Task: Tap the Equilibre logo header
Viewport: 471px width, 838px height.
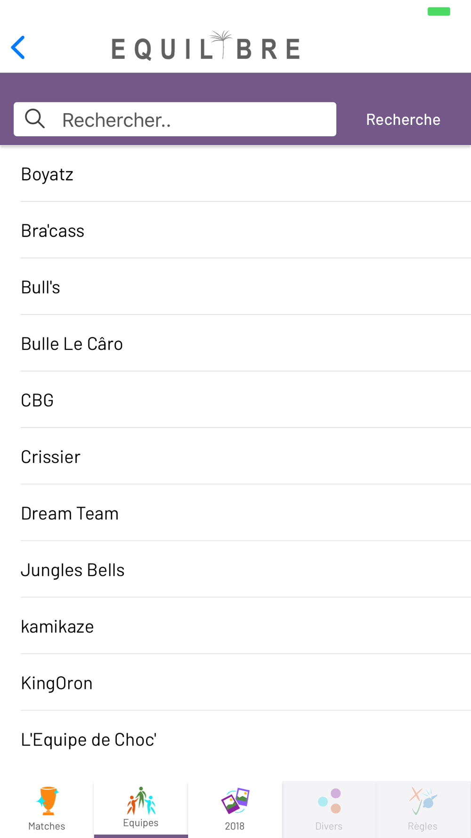Action: point(206,47)
